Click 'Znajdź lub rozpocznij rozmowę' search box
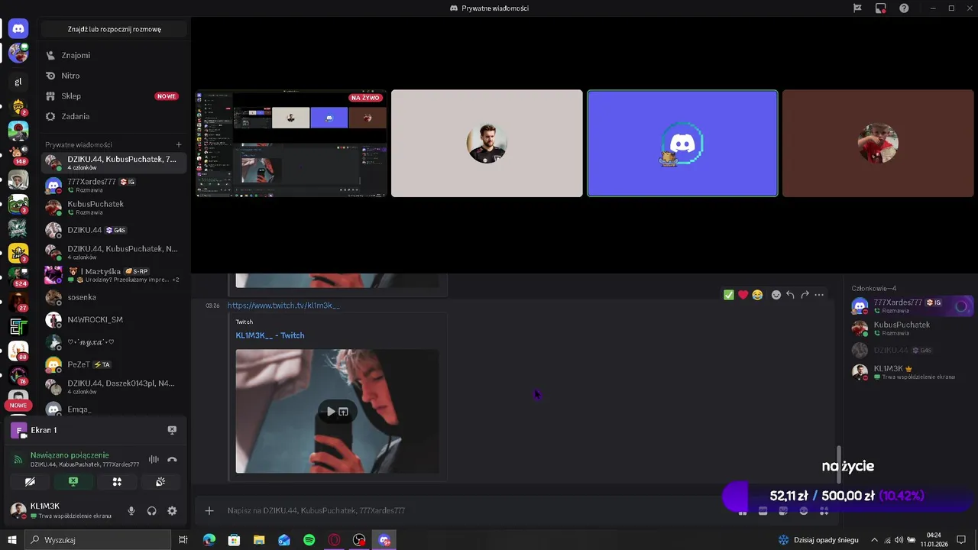The width and height of the screenshot is (978, 550). [x=115, y=29]
